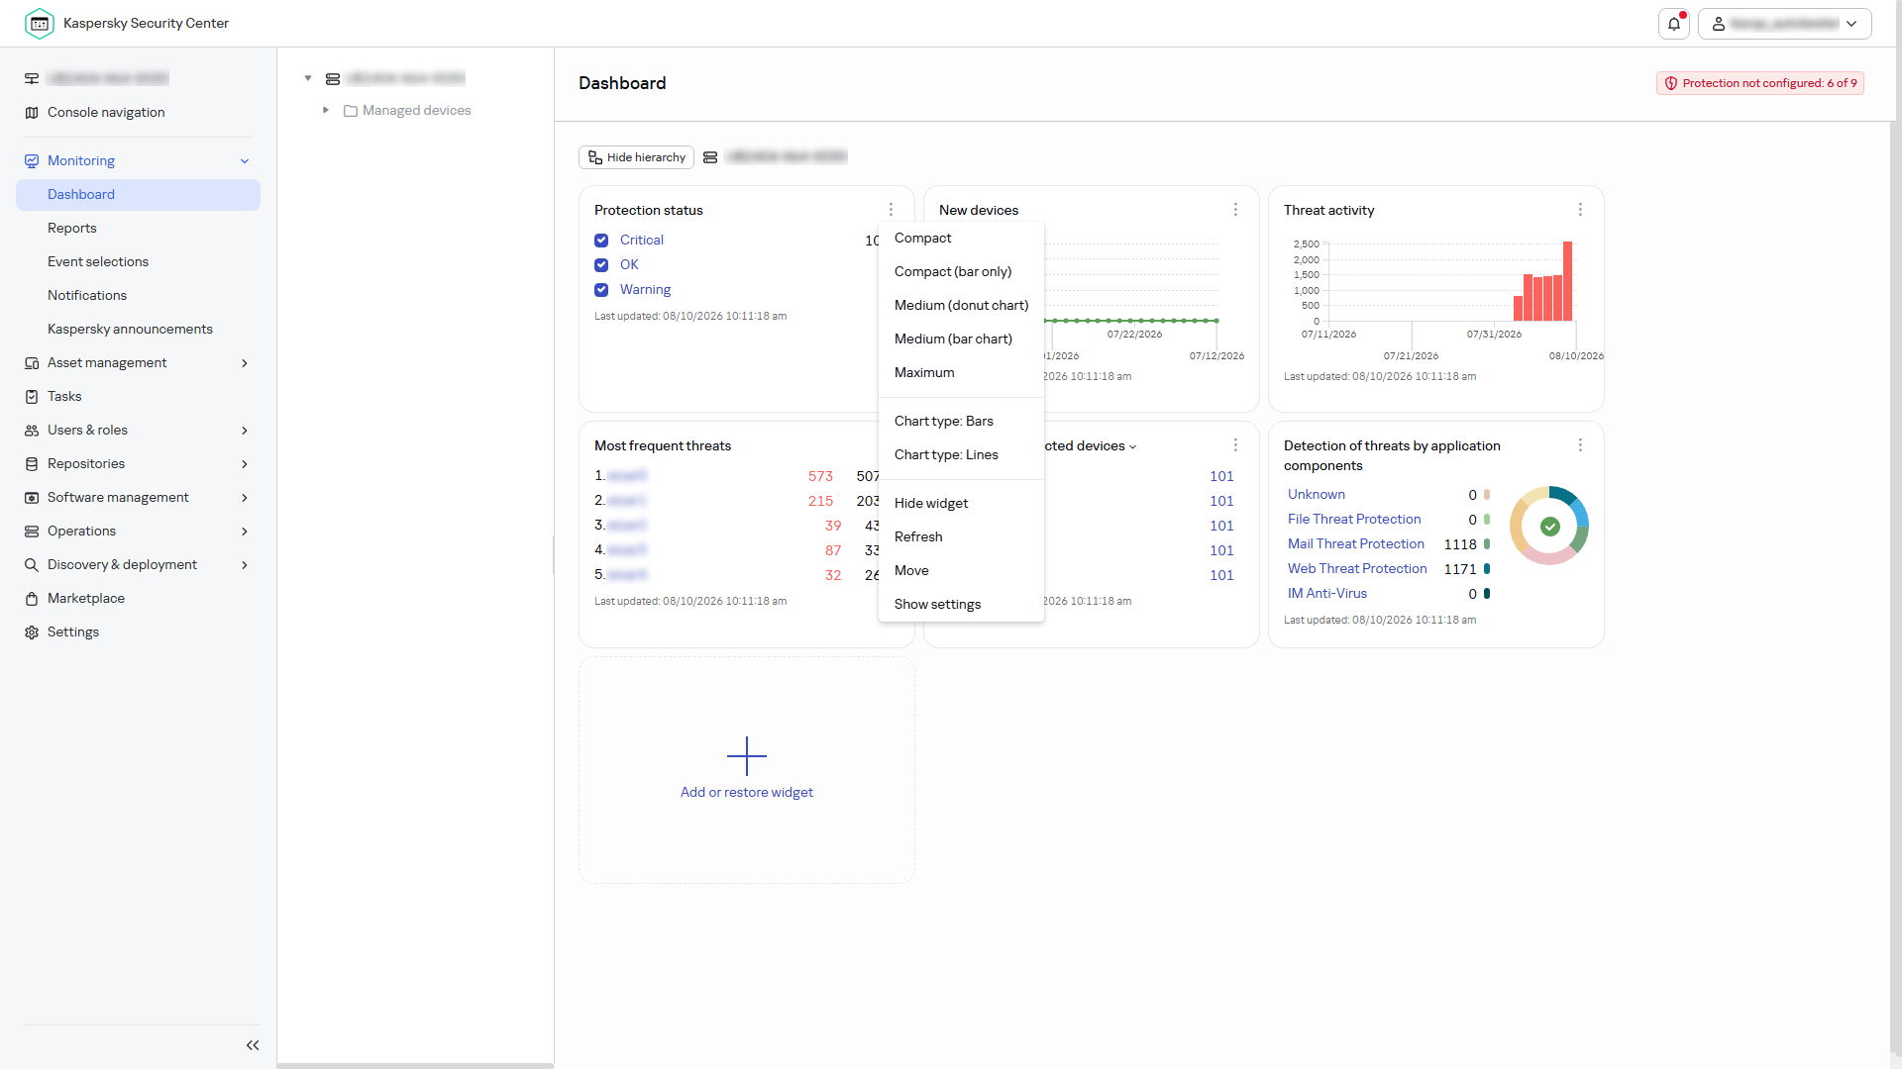This screenshot has height=1069, width=1902.
Task: Click the threat detection donut chart
Action: click(x=1549, y=526)
